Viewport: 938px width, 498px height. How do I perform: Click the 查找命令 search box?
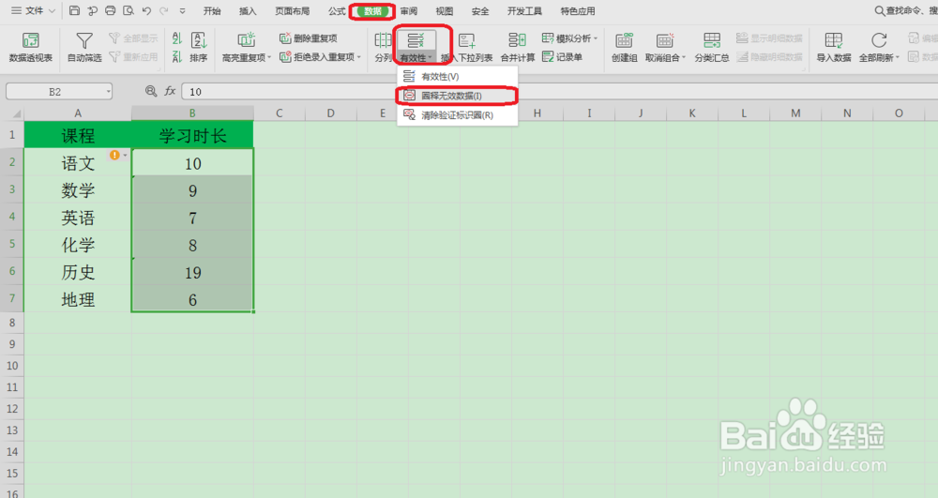coord(906,10)
